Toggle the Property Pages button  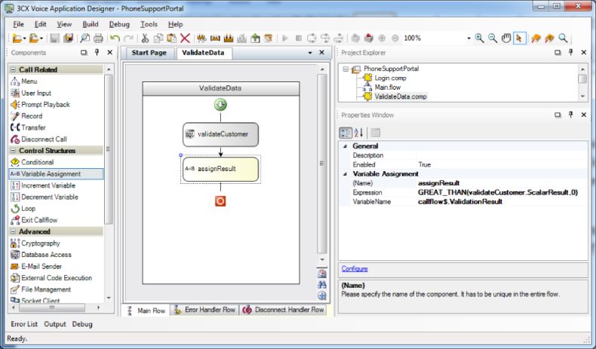click(376, 133)
